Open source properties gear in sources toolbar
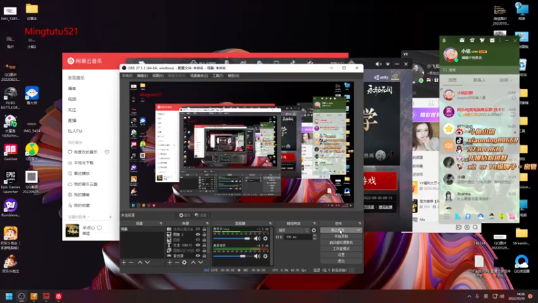This screenshot has width=538, height=303. pos(184,263)
